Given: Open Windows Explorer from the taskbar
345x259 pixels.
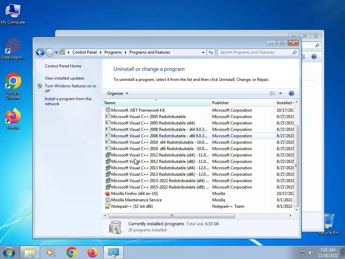Looking at the screenshot, I should [30, 252].
